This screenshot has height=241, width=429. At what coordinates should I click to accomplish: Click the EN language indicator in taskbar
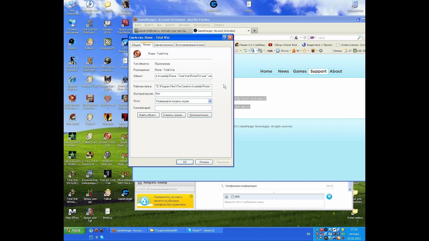point(308,234)
